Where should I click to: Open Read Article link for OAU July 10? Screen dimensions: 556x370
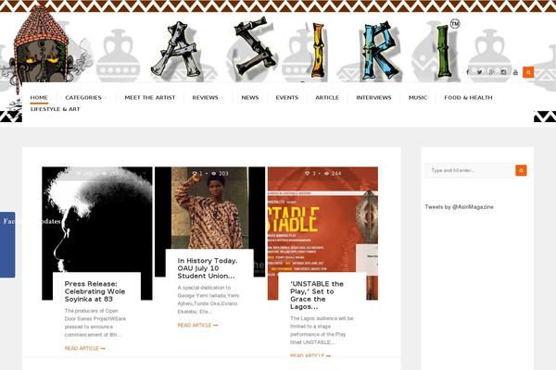(197, 325)
